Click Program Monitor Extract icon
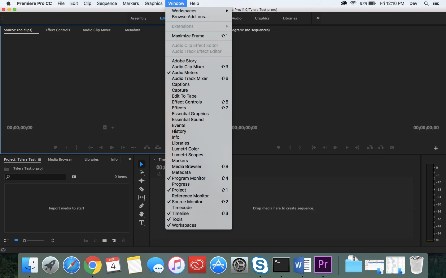This screenshot has height=278, width=446. pos(381,148)
